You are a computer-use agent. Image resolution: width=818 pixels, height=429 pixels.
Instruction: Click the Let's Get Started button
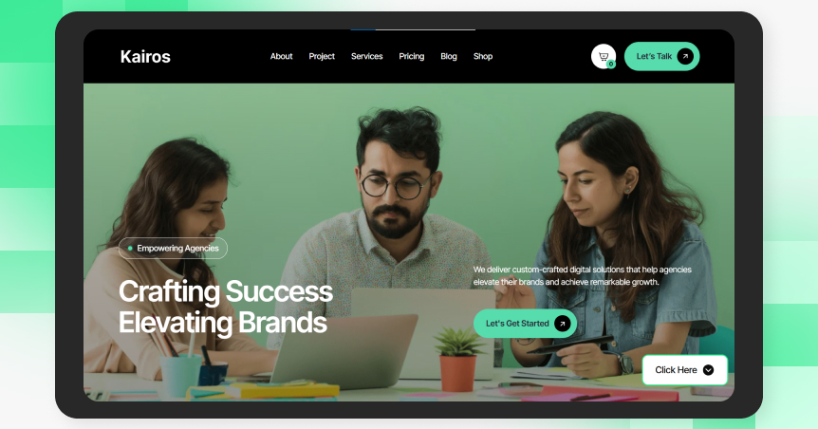pos(525,324)
